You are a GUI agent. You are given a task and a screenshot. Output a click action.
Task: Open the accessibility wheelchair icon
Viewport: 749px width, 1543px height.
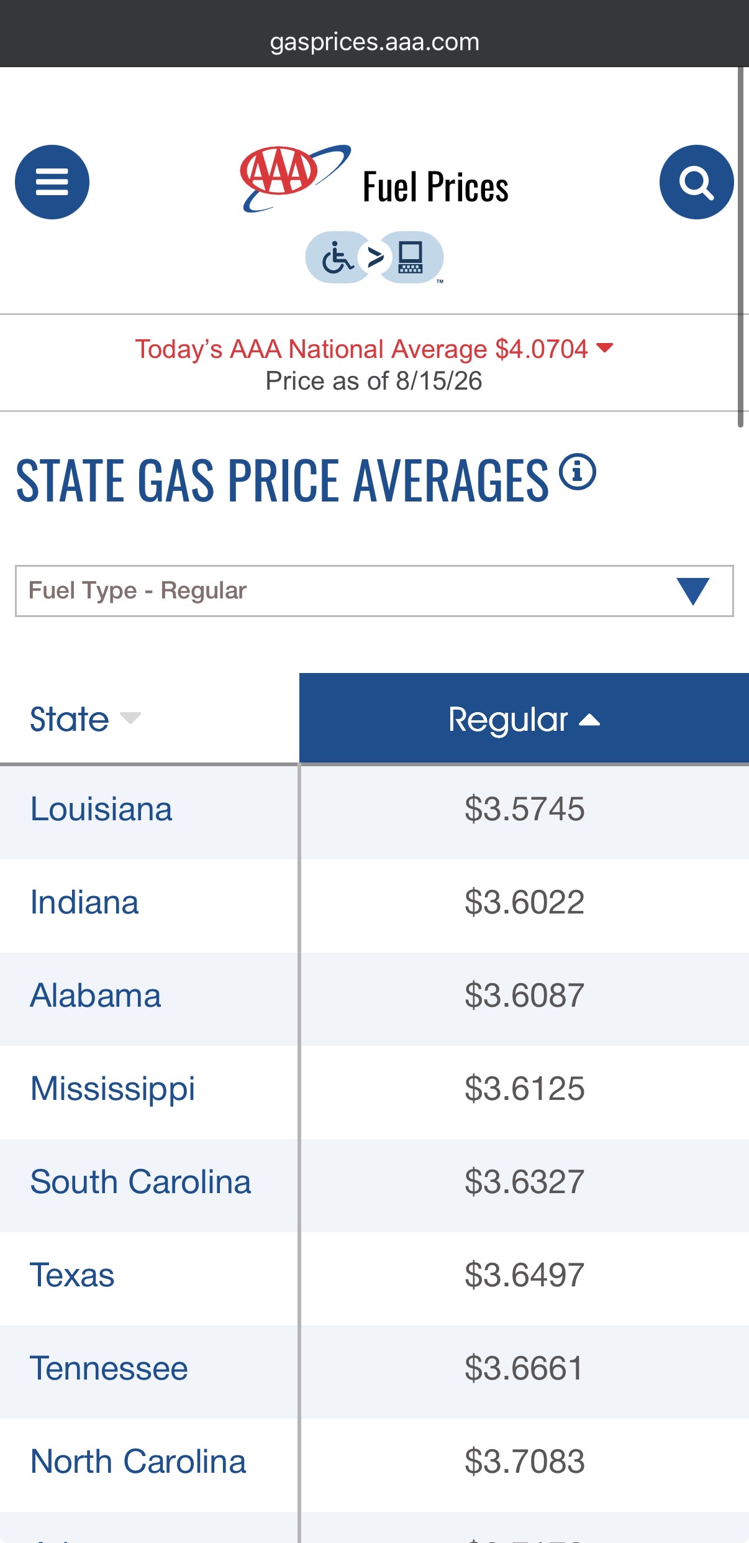coord(337,257)
